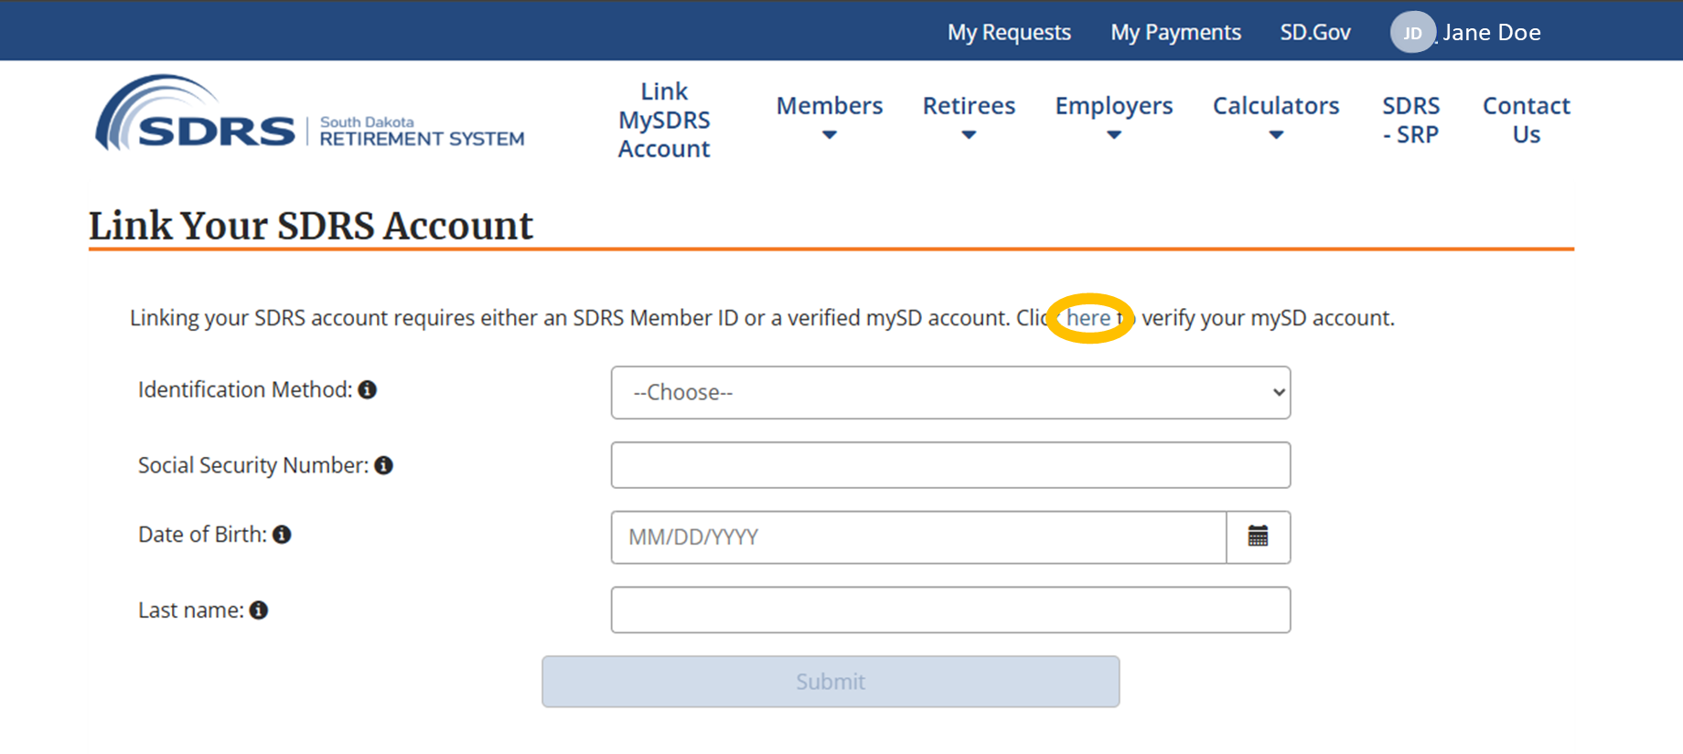1683x754 pixels.
Task: Expand the Calculators menu
Action: click(1275, 118)
